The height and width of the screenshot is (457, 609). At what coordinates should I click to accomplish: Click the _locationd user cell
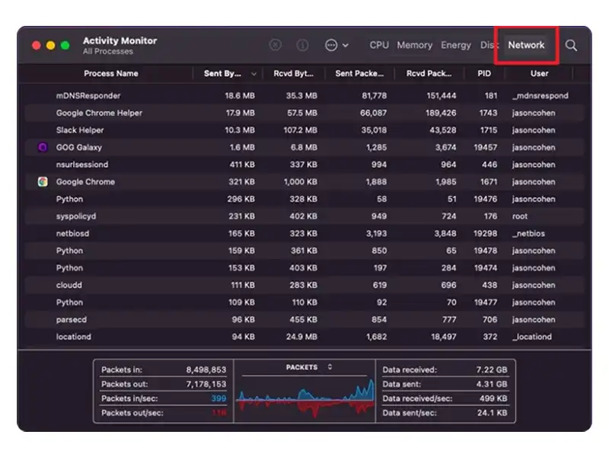point(531,337)
